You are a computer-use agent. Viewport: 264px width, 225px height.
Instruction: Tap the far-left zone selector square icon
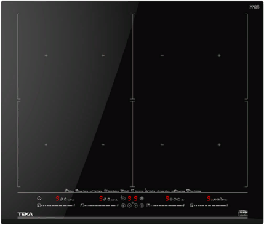(39, 205)
